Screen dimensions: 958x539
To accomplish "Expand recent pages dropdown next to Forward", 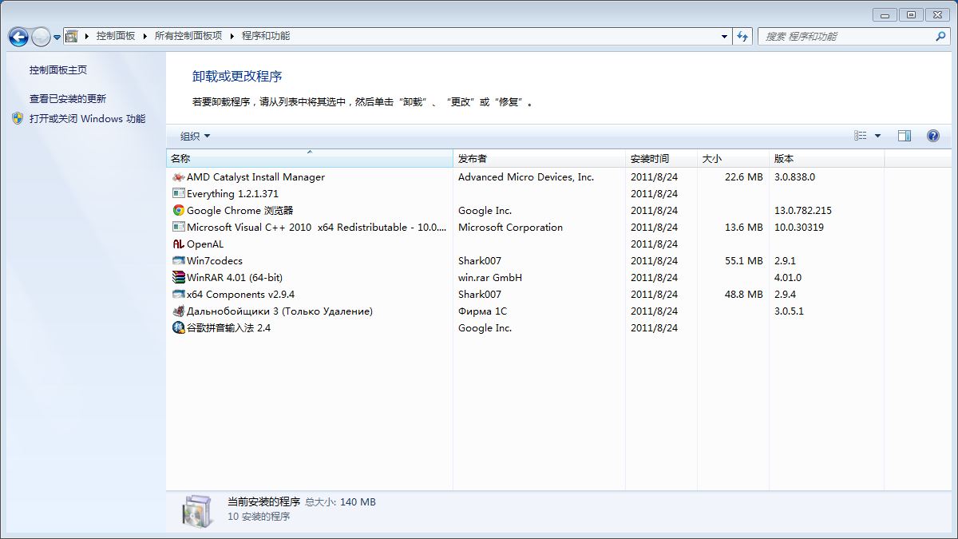I will click(x=57, y=38).
